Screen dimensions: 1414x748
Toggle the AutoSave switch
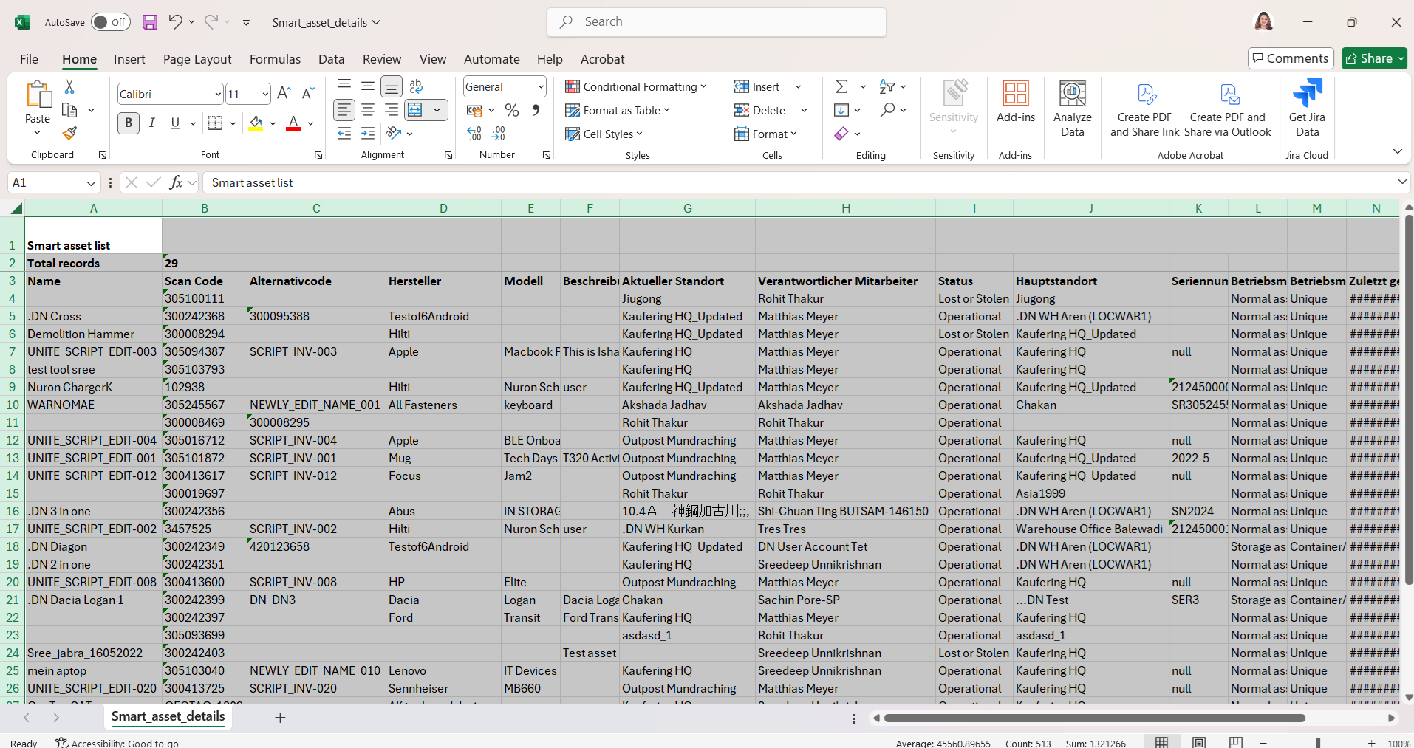[x=110, y=22]
